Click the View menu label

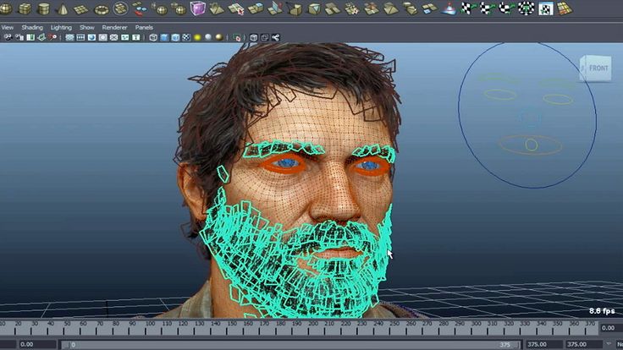click(x=7, y=27)
